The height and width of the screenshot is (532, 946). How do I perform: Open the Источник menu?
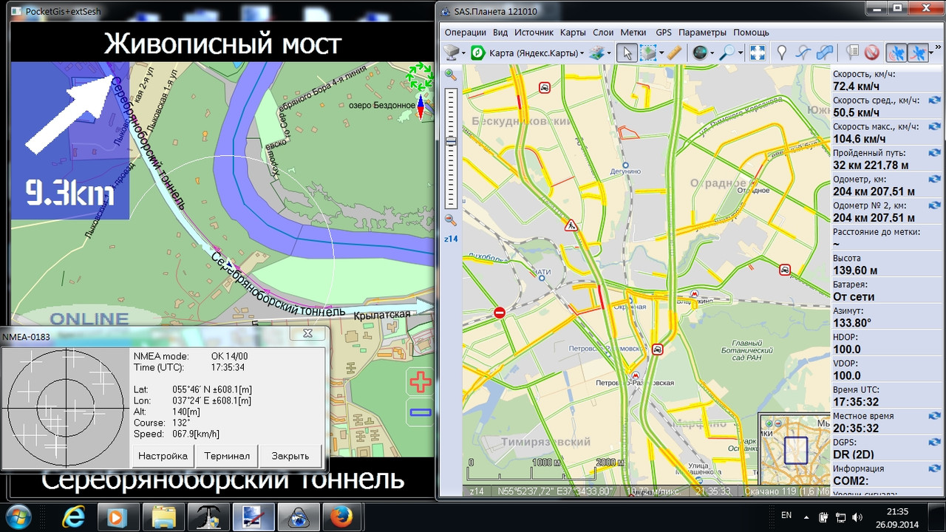(534, 33)
